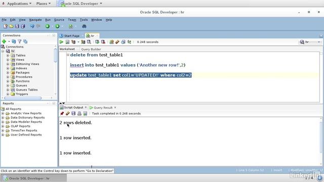Click the Undo arrow icon in main toolbar
Screen dimensions: 324x182
click(32, 26)
